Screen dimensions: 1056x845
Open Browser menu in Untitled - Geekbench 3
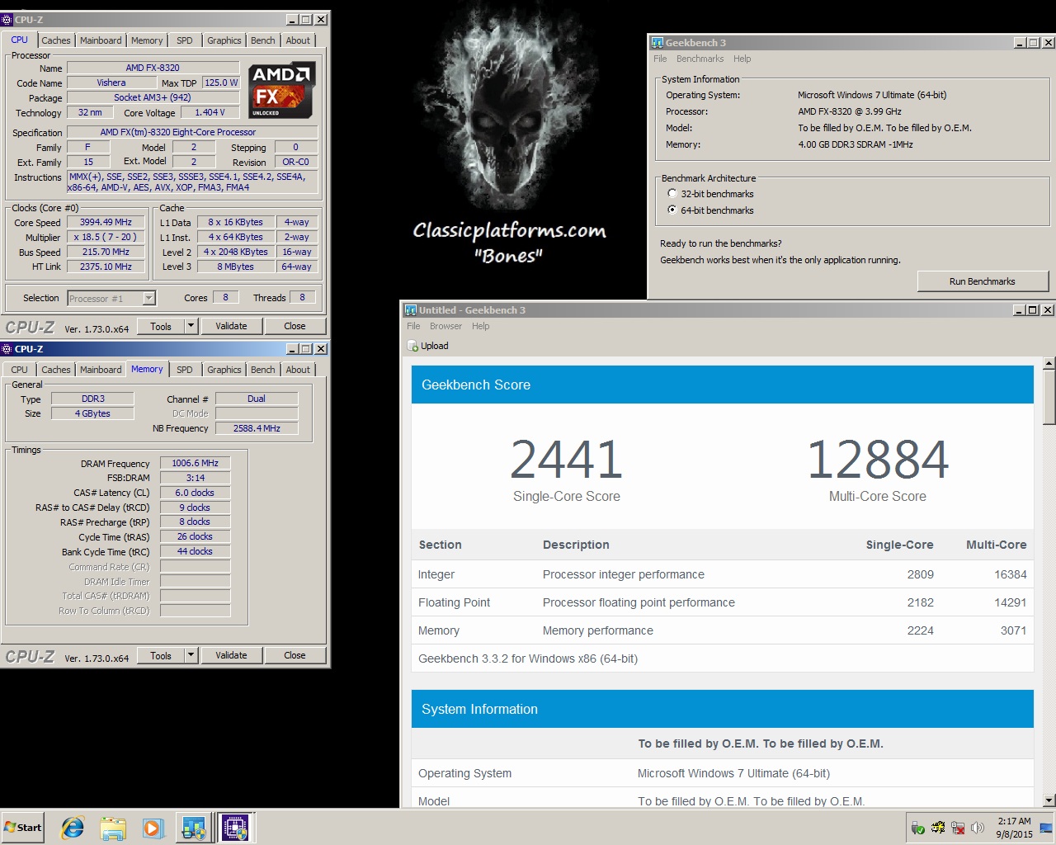click(445, 327)
